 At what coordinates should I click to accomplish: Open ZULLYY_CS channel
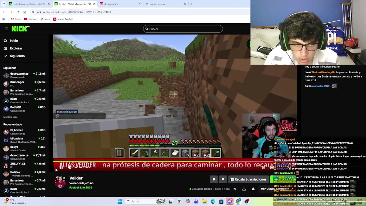coord(24,165)
